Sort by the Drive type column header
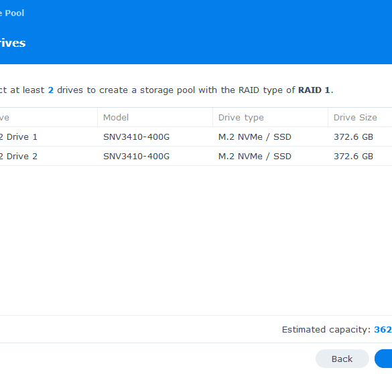Image resolution: width=392 pixels, height=374 pixels. (x=241, y=117)
